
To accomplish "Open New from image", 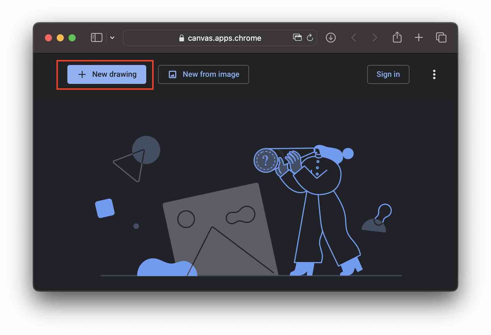I will (203, 74).
